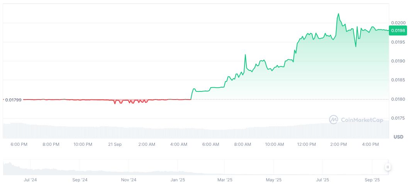Click the green 0.0198 current price tag
The image size is (414, 184).
(x=397, y=30)
